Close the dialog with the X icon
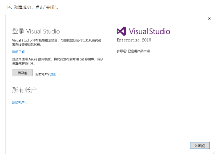Image resolution: width=218 pixels, height=161 pixels. point(209,19)
